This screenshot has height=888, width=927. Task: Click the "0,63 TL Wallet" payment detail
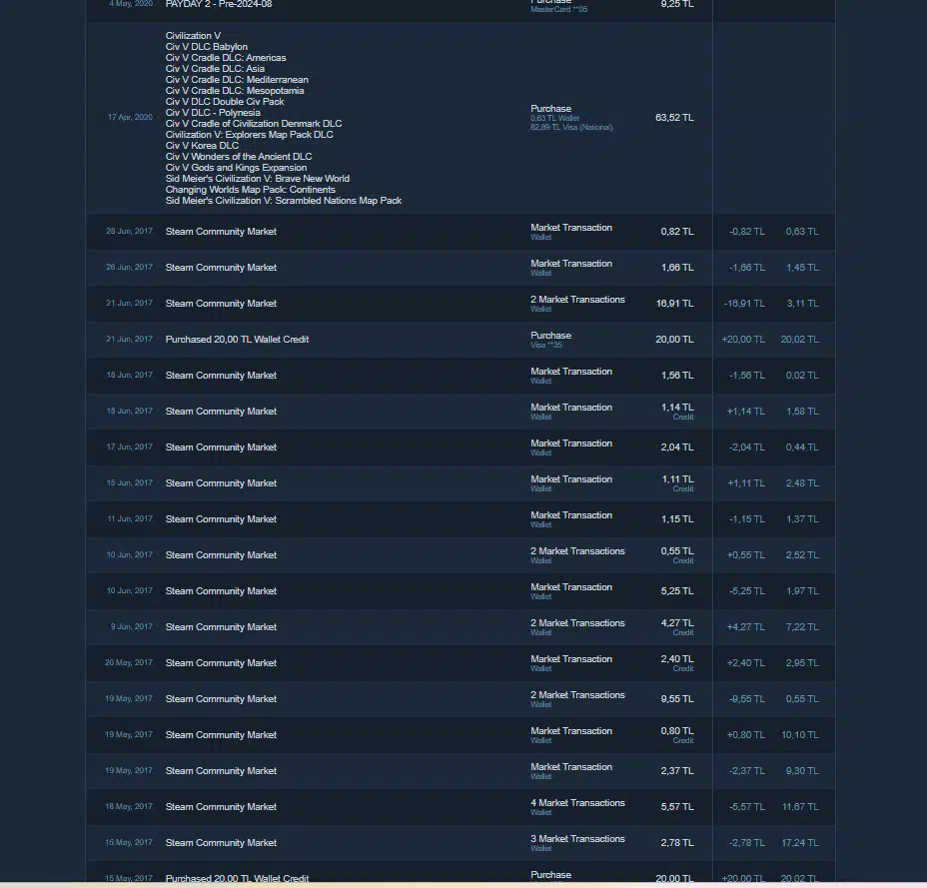coord(554,118)
